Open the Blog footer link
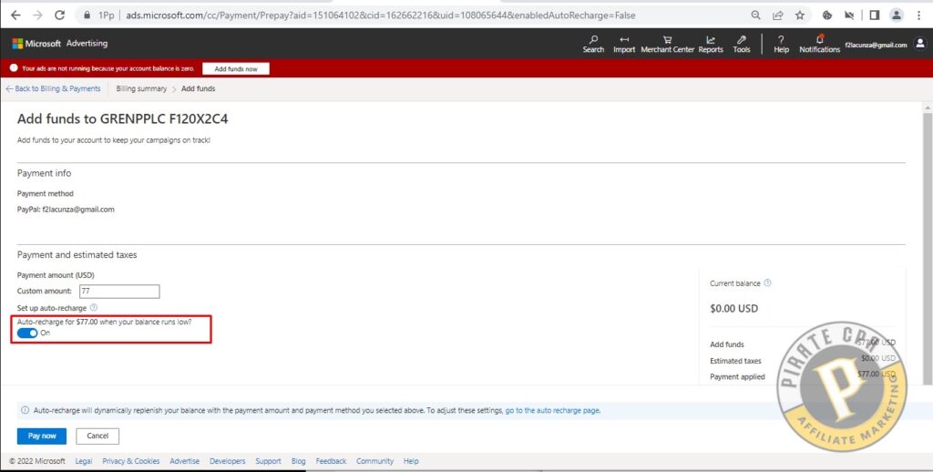The width and height of the screenshot is (933, 472). (x=299, y=461)
